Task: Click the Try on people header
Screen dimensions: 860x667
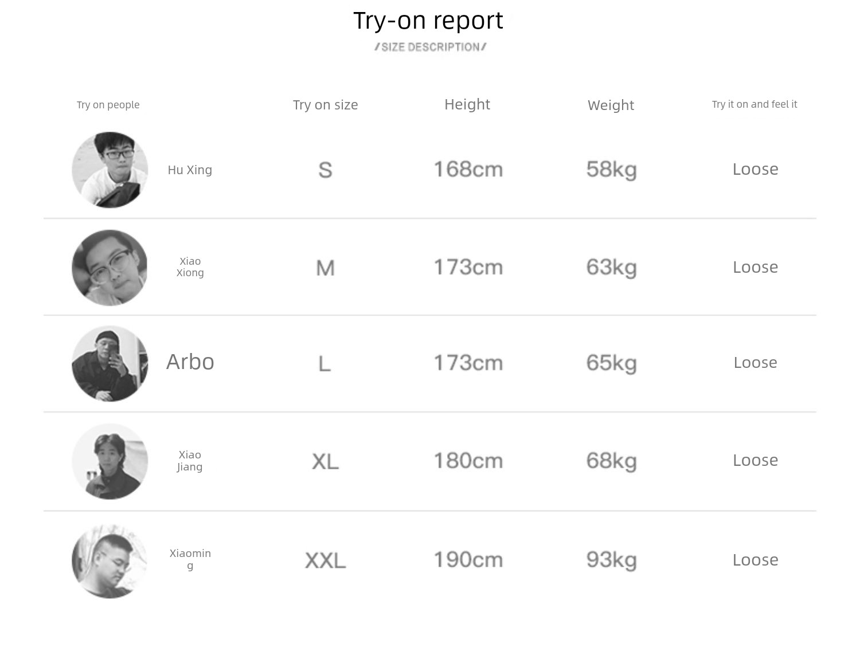Action: pos(108,105)
